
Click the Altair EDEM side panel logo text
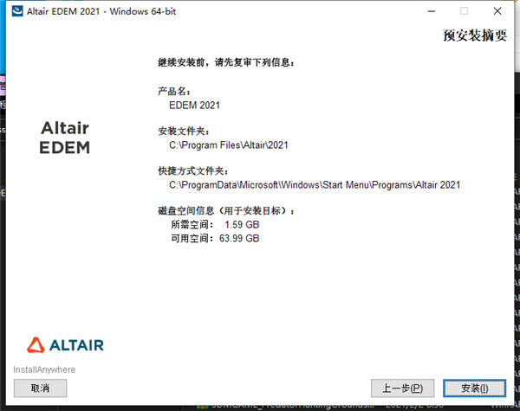[x=65, y=138]
